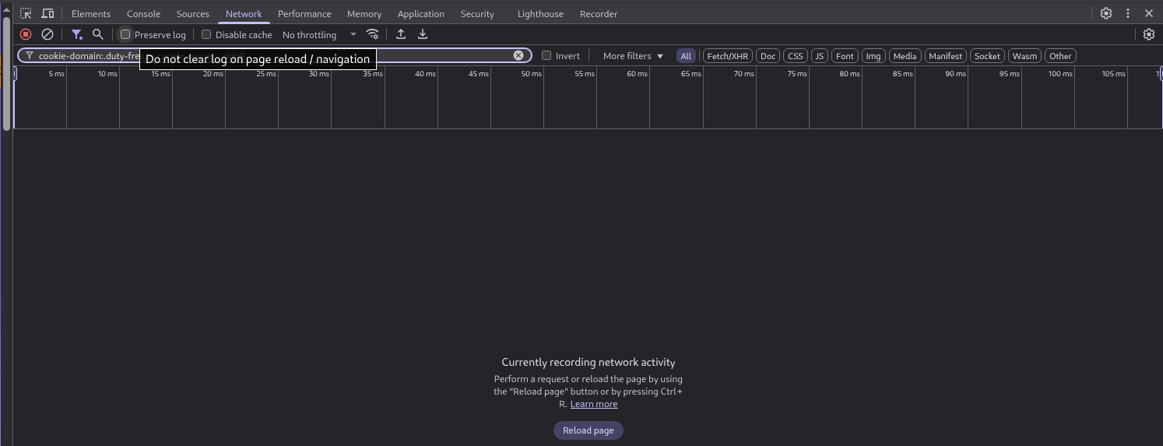Toggle the device toolbar icon
Viewport: 1163px width, 446px height.
[x=47, y=13]
